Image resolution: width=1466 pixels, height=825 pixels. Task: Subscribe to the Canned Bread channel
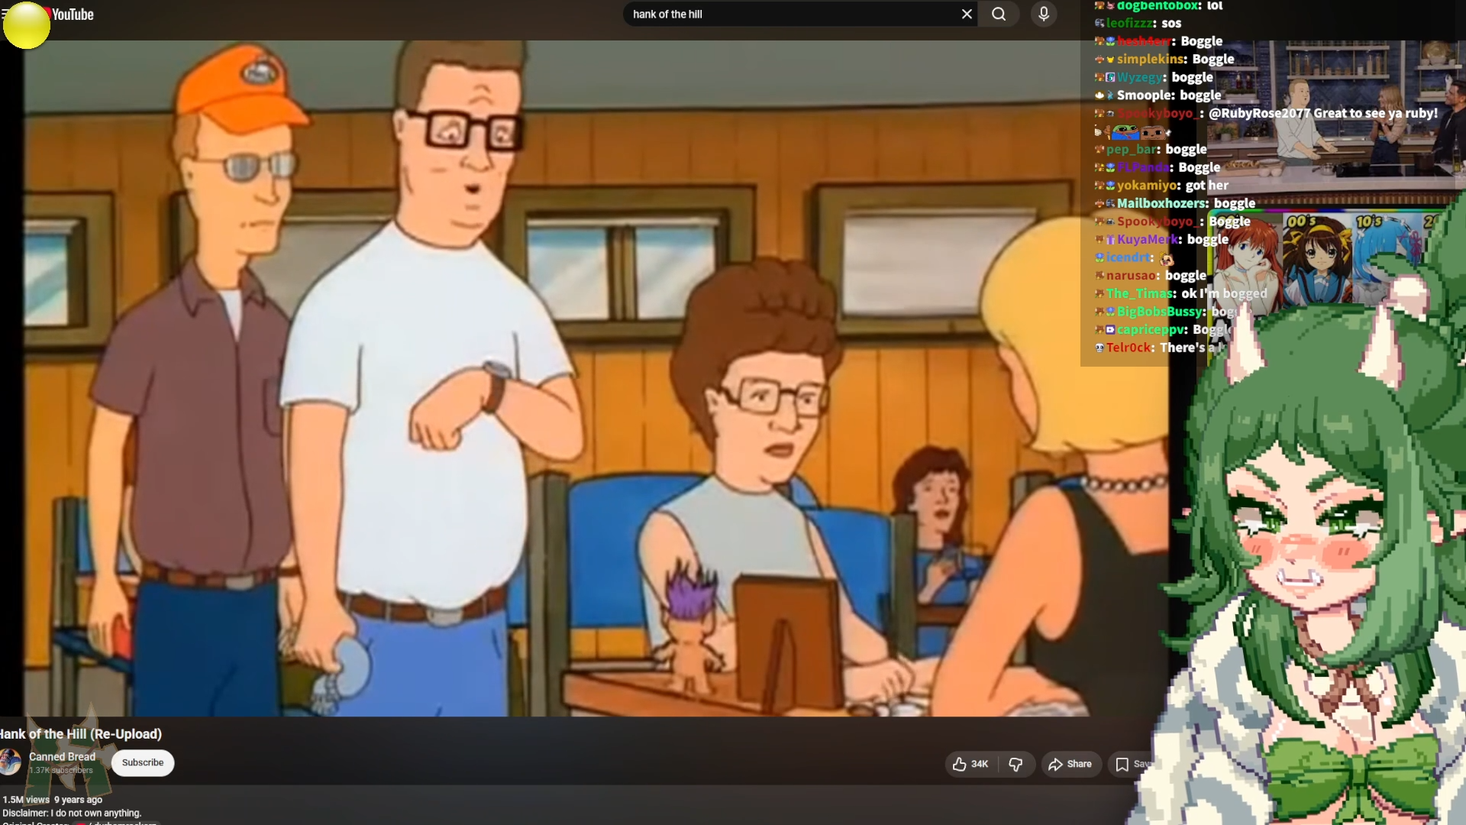[143, 762]
